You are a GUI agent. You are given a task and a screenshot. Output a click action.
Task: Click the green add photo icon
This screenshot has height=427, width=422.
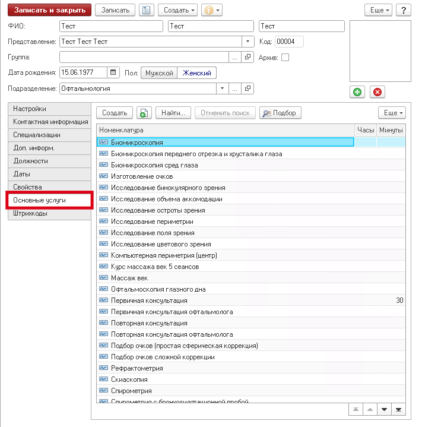(357, 92)
